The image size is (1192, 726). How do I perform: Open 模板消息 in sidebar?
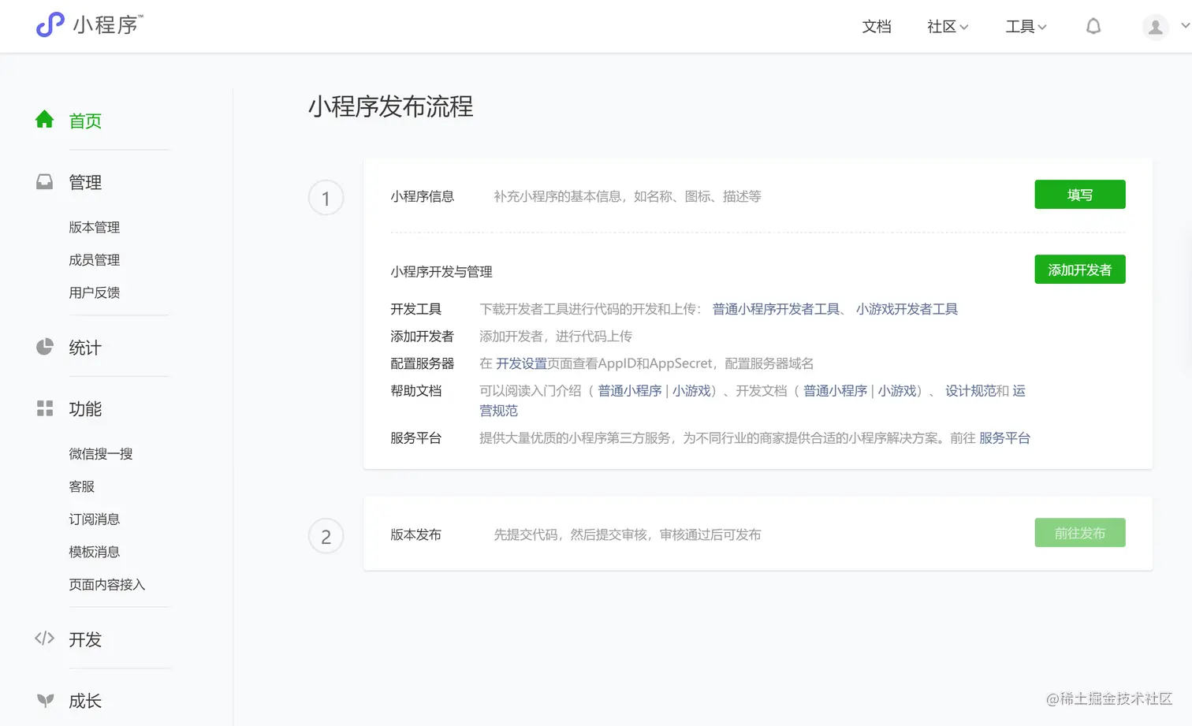[x=94, y=552]
